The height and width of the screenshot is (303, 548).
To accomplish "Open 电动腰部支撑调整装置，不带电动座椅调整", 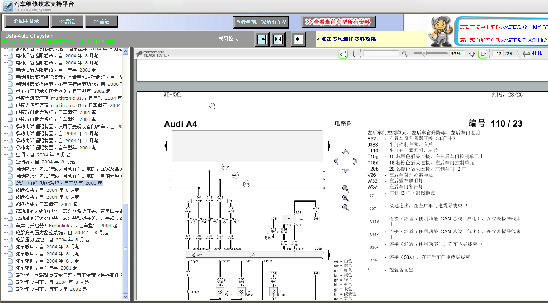I will (x=69, y=77).
